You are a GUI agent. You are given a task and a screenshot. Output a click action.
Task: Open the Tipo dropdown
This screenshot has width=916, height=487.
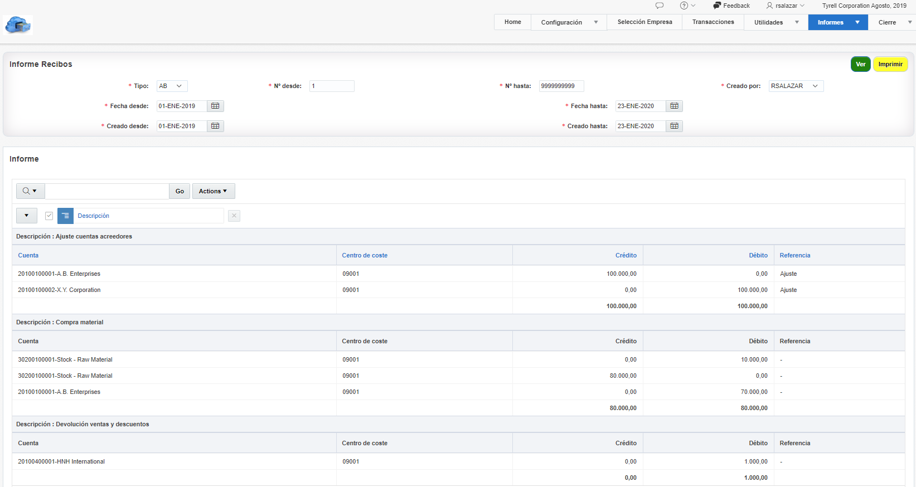(x=172, y=86)
